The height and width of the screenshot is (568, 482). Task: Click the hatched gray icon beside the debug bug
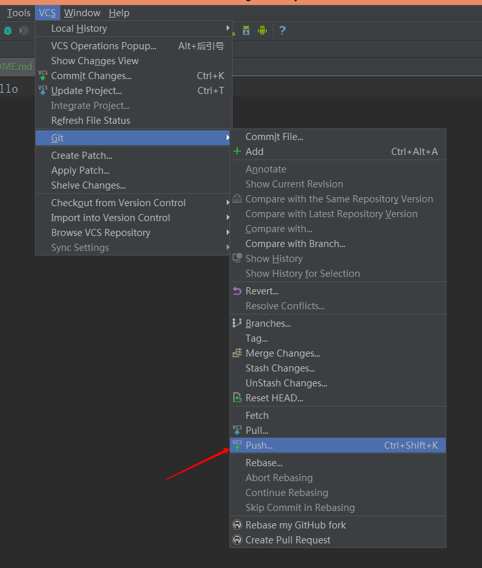point(24,30)
